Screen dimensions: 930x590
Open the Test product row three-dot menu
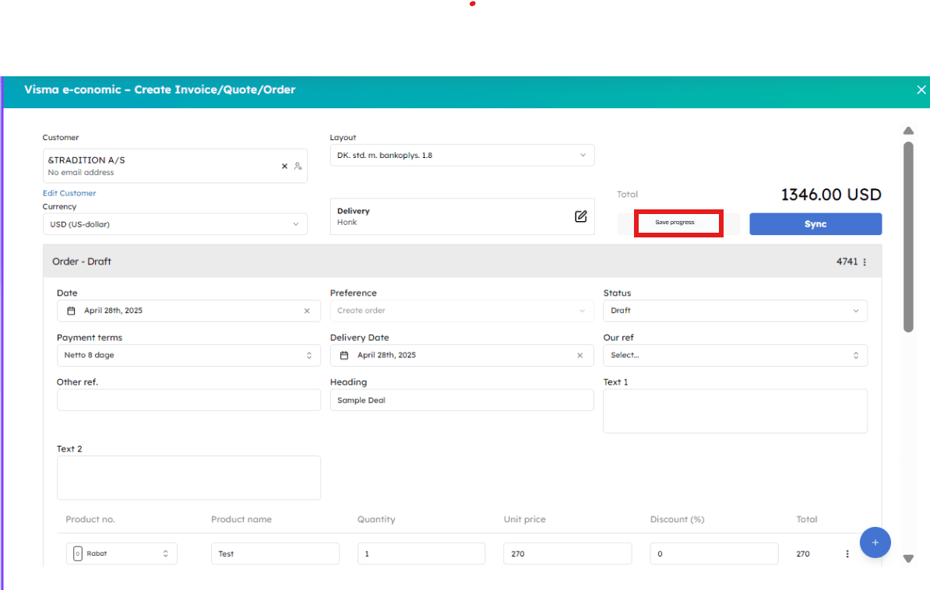pos(847,554)
